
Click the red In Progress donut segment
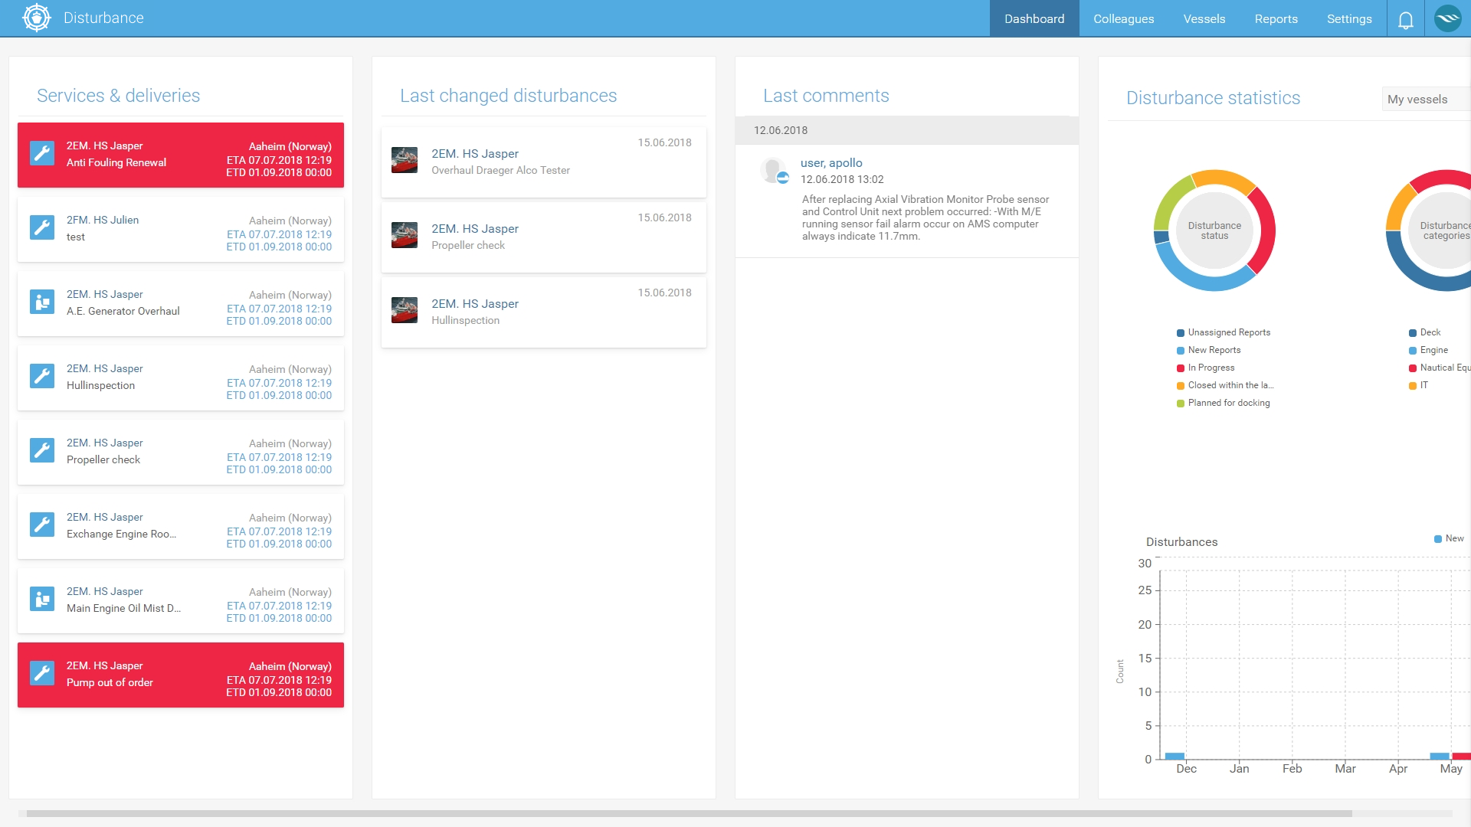(x=1265, y=230)
